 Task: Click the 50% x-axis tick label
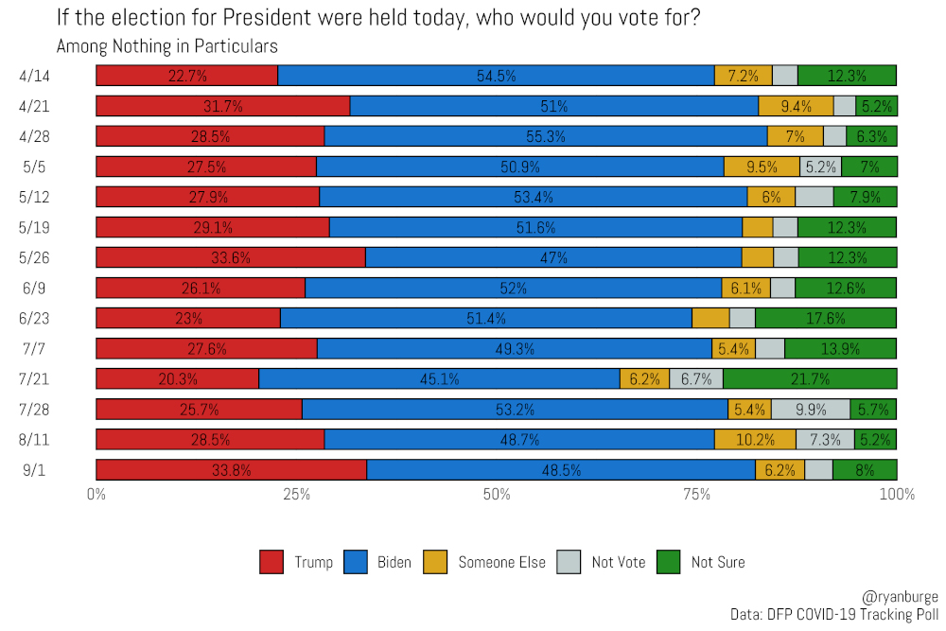497,495
